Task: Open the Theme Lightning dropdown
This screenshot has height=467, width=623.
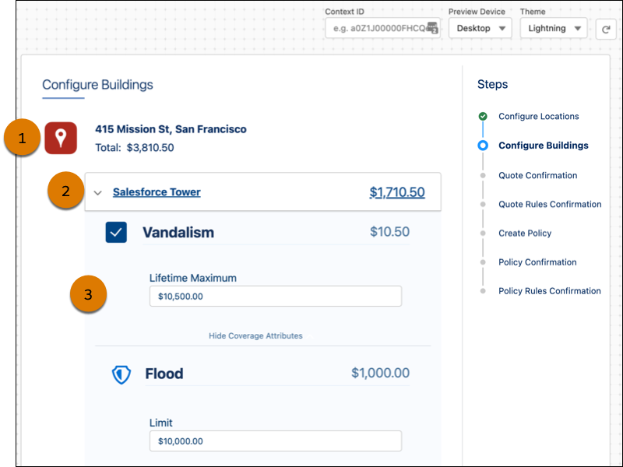Action: click(554, 28)
